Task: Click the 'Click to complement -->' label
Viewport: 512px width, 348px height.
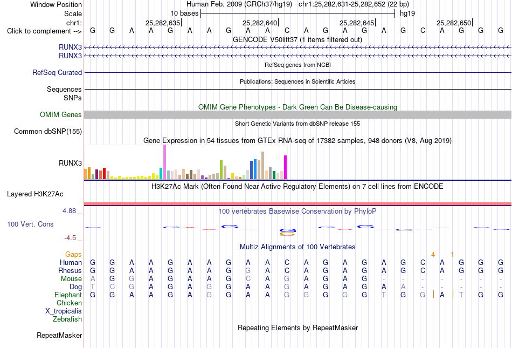Action: tap(44, 31)
